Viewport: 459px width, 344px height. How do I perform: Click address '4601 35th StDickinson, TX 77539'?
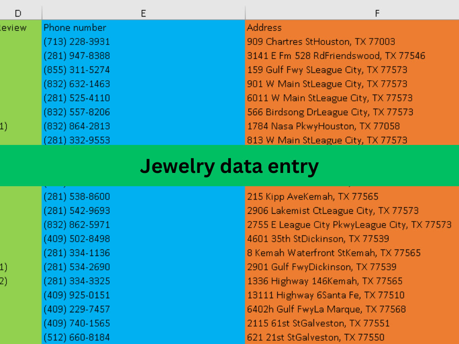(318, 239)
